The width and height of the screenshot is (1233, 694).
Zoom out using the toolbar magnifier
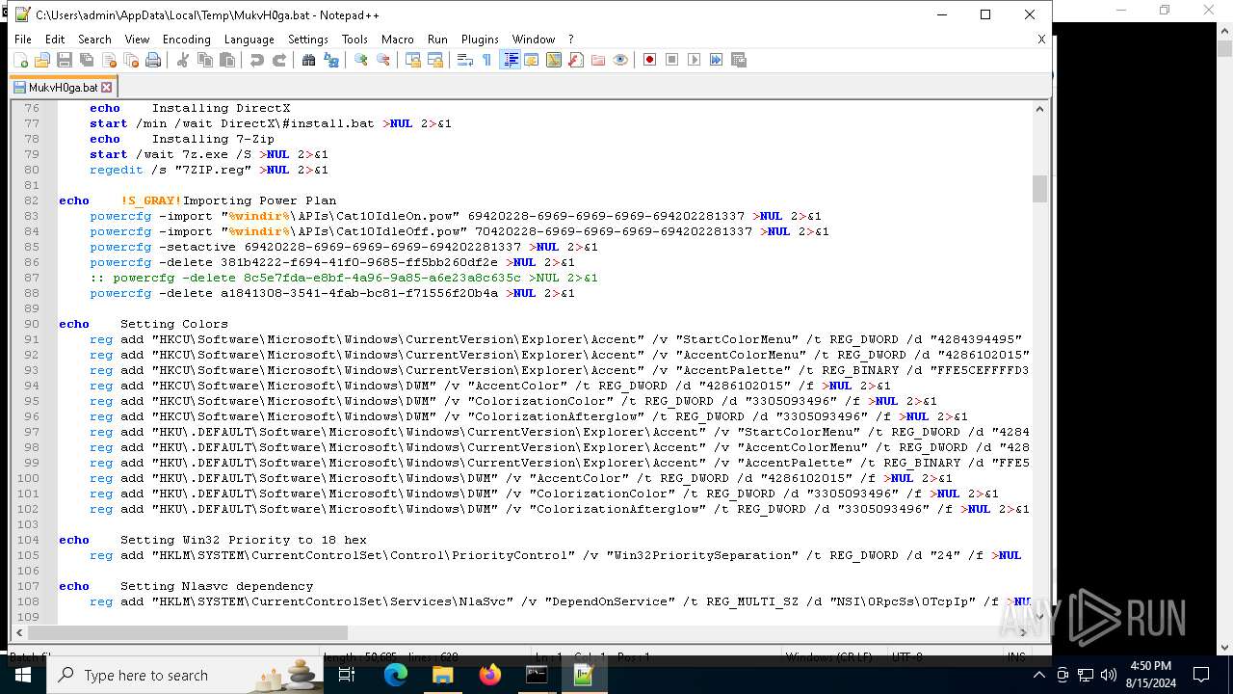[x=383, y=60]
